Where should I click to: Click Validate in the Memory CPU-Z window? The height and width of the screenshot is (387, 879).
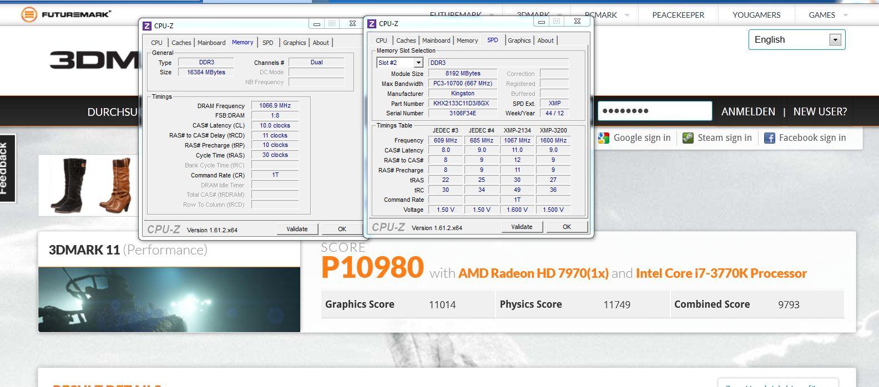click(297, 229)
